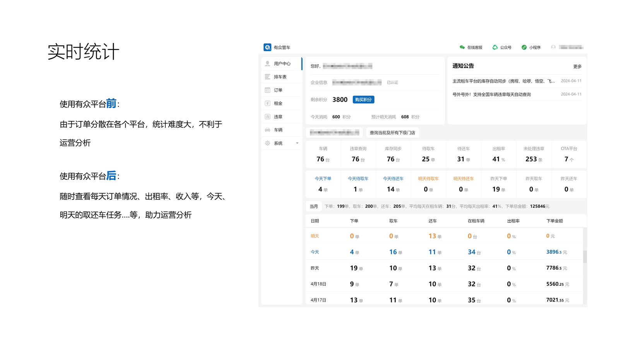Open the 当月 monthly statistics dropdown
The height and width of the screenshot is (348, 619).
[x=314, y=206]
